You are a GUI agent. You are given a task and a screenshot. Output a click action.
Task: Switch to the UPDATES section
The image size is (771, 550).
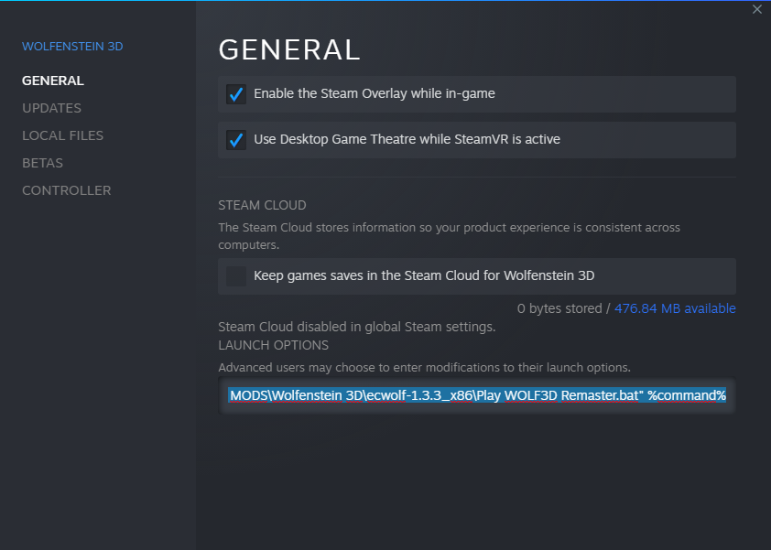(x=51, y=108)
